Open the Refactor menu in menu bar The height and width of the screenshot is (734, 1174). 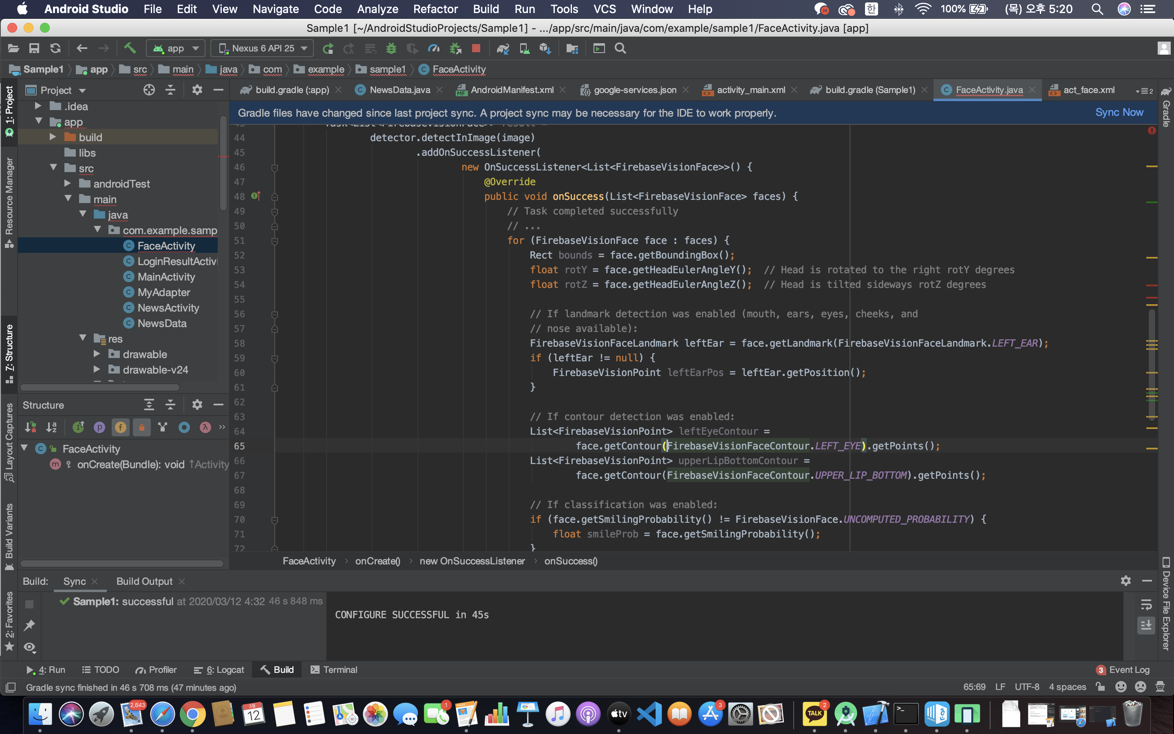435,9
